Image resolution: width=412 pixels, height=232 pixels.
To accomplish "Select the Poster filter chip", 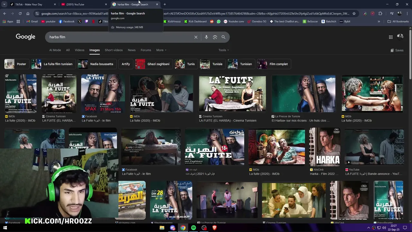I will pos(16,64).
